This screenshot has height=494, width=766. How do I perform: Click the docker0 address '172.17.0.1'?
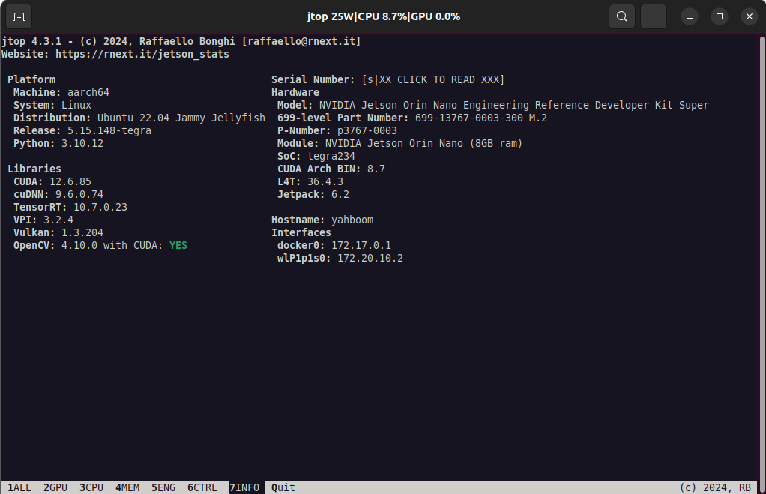(x=361, y=245)
